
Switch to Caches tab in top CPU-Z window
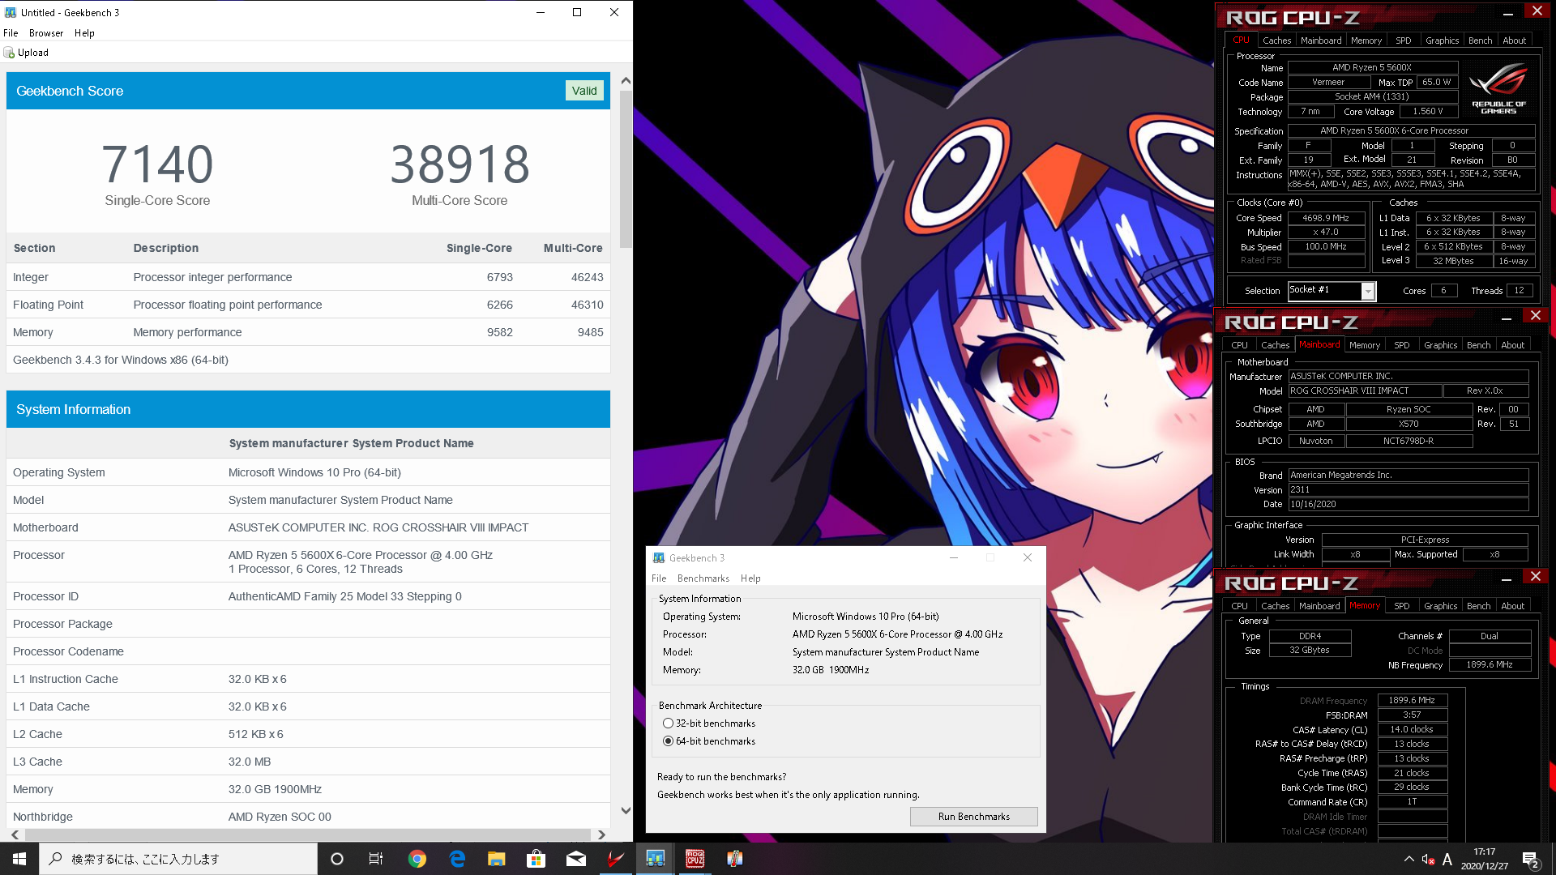tap(1276, 41)
